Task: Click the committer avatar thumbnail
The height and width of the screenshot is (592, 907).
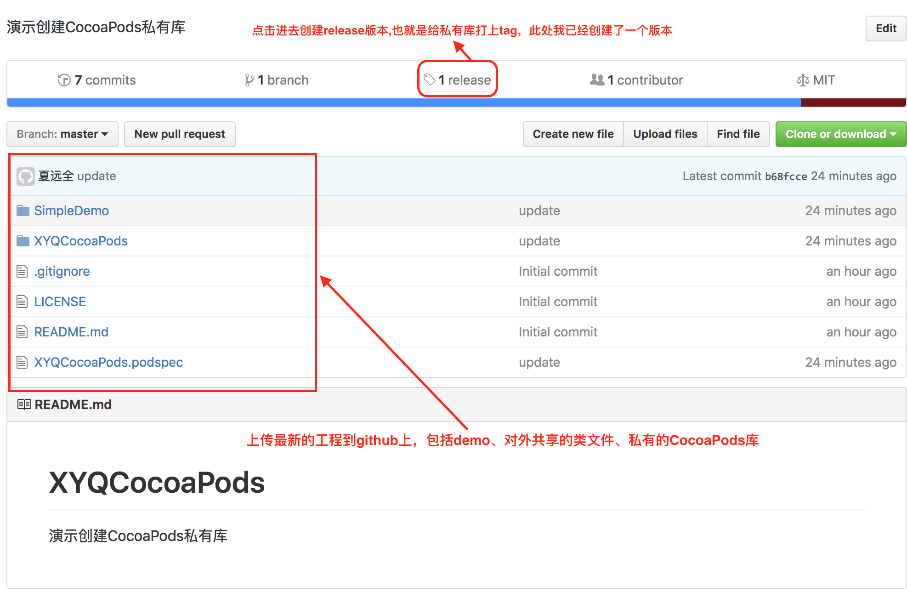Action: 26,176
